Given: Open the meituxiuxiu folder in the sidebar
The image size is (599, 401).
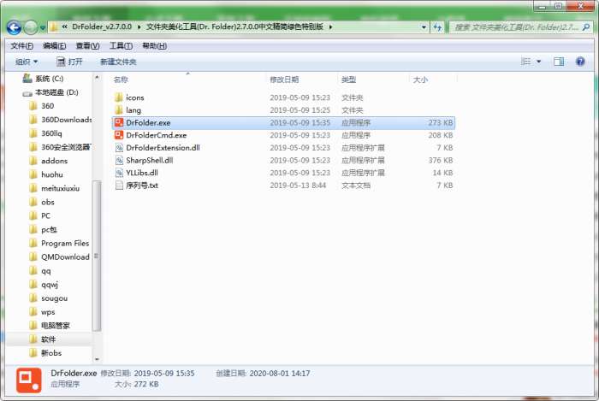Looking at the screenshot, I should point(55,188).
